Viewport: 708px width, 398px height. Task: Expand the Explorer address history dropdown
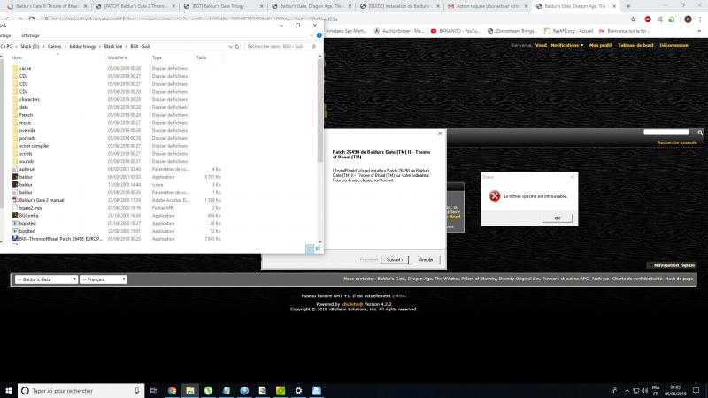230,47
